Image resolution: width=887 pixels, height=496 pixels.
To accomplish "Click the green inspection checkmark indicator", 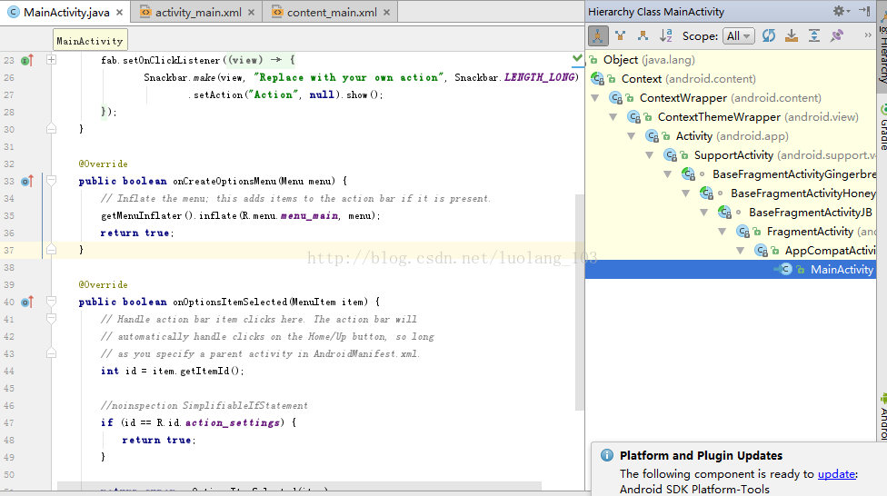I will 577,58.
